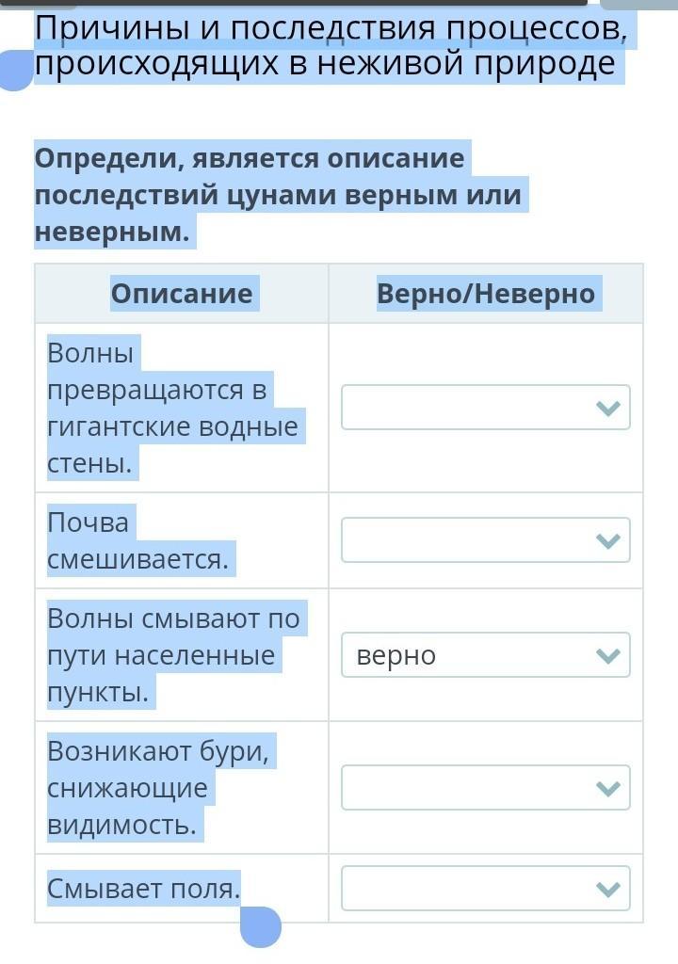Click chevron arrow in 'гигантские водные стены' row

coord(608,408)
